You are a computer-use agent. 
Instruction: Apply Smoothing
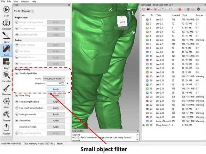56,121
